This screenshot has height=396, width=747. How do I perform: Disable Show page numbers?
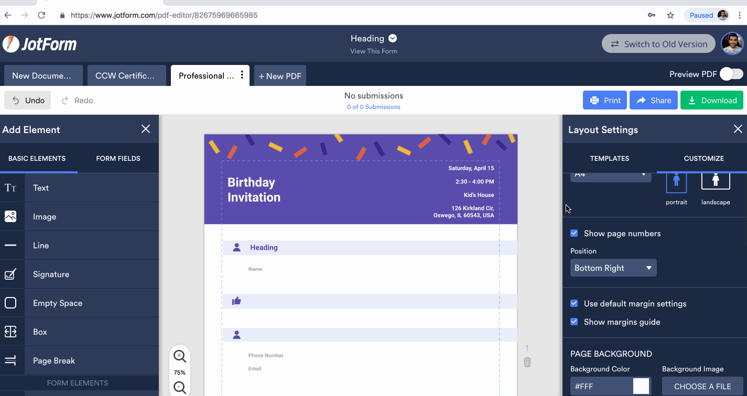tap(573, 233)
